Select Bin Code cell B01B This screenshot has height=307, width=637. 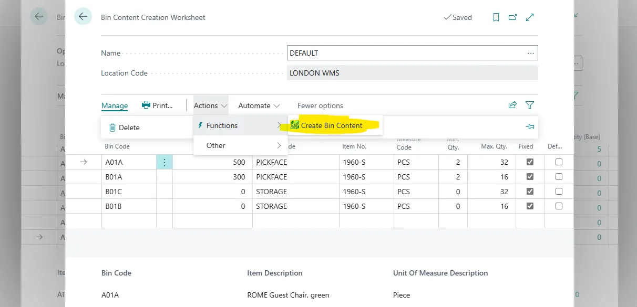[x=129, y=206]
